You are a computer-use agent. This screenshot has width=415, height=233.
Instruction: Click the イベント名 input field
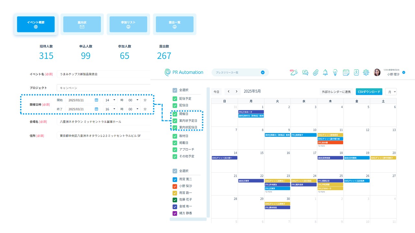(x=104, y=74)
